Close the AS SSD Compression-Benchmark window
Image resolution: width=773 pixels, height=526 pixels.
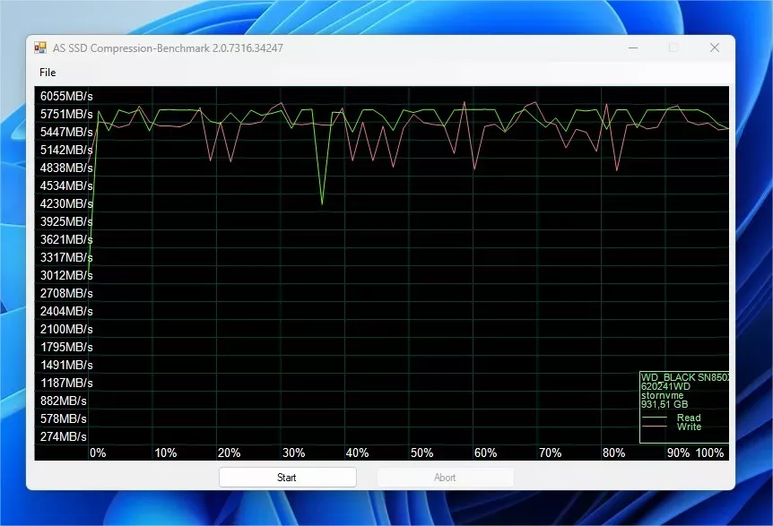(x=714, y=48)
